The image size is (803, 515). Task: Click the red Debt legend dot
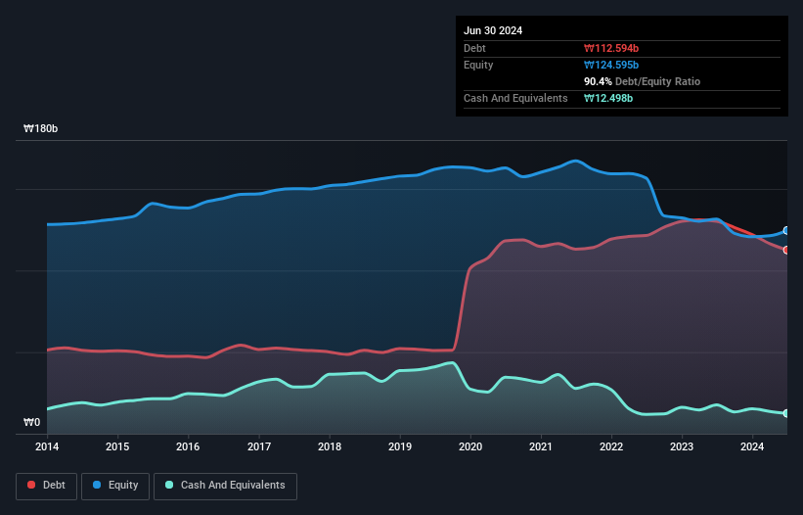click(x=31, y=485)
